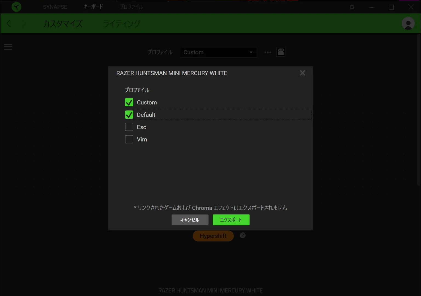
Task: Uncheck the Custom profile checkbox
Action: pyautogui.click(x=129, y=103)
